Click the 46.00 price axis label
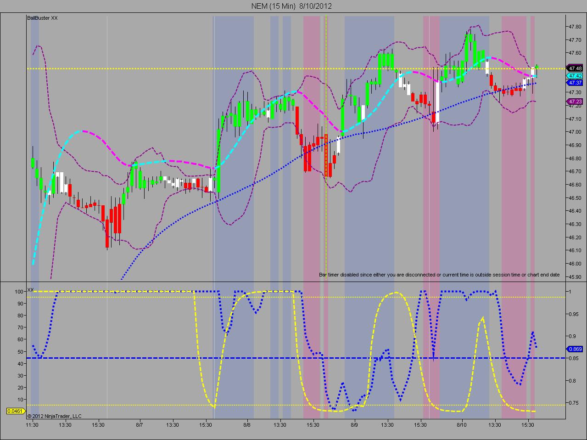 576,264
